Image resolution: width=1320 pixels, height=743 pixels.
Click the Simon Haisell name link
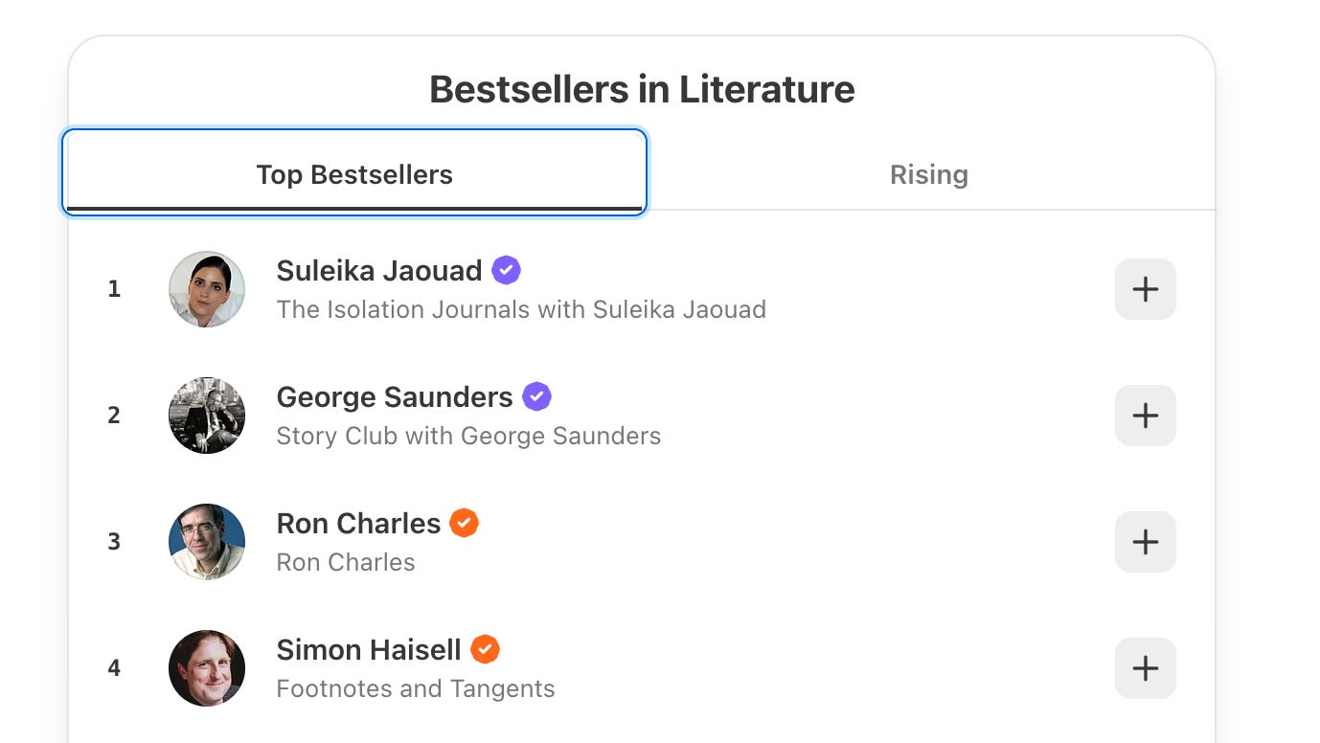tap(369, 650)
